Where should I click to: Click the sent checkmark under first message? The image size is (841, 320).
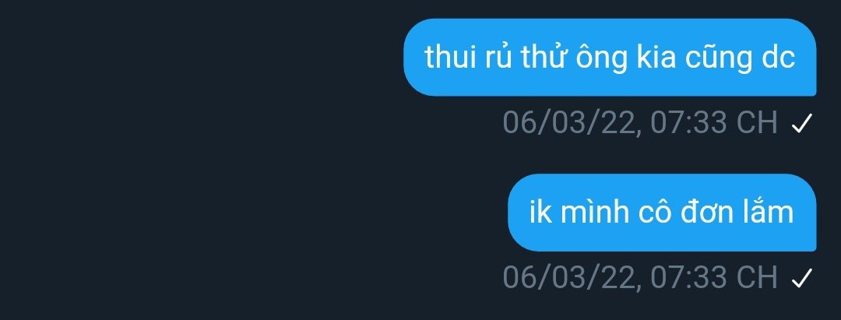(802, 125)
